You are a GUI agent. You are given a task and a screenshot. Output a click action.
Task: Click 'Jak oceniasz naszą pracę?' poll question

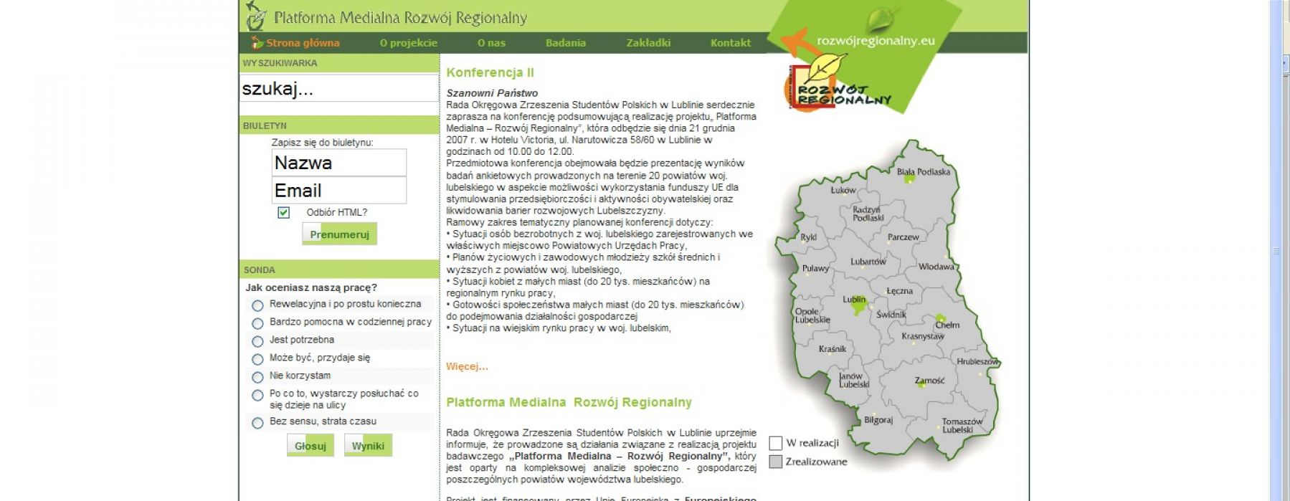point(311,287)
